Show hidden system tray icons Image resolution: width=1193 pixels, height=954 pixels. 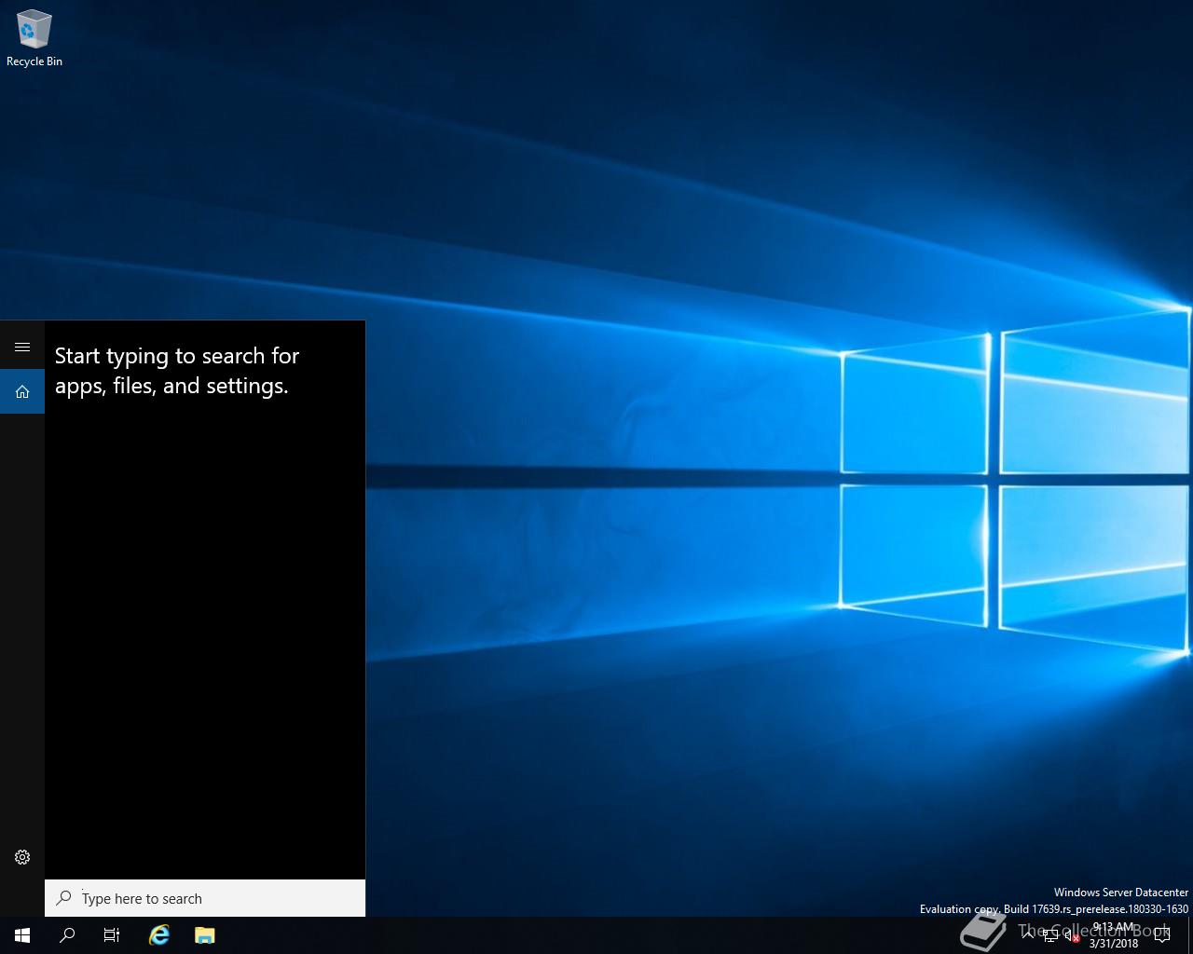pyautogui.click(x=1027, y=935)
